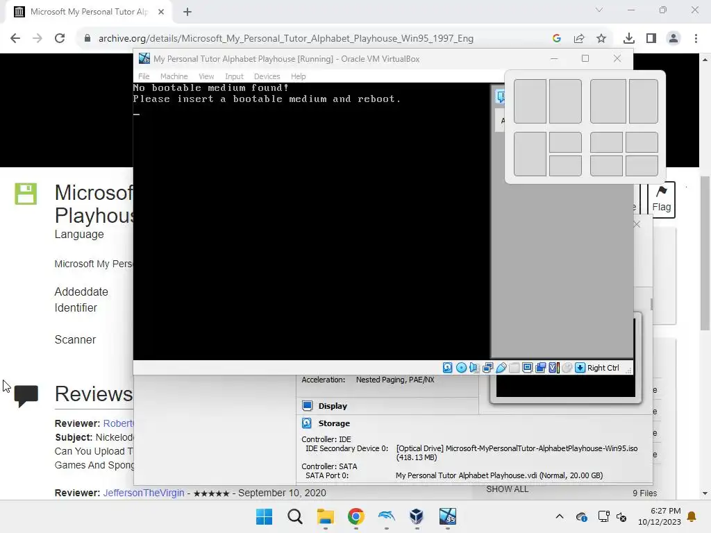Open the Input menu in VM window
Screen dimensions: 711x533
[234, 76]
